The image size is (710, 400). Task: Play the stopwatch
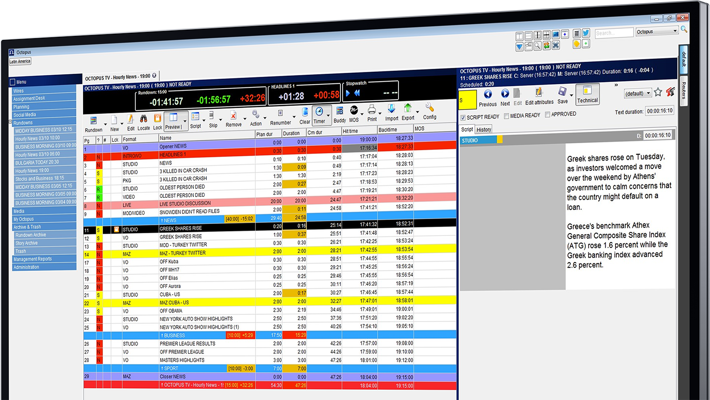(x=348, y=93)
